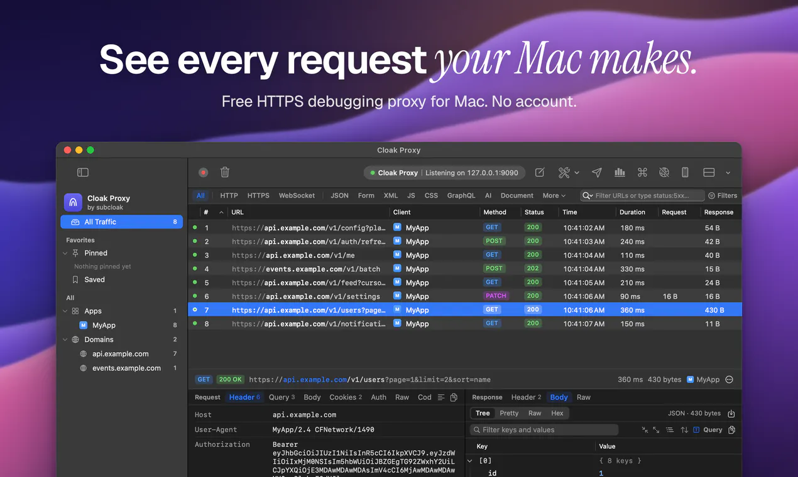Toggle the GraphQL filter
This screenshot has width=798, height=477.
click(x=461, y=196)
